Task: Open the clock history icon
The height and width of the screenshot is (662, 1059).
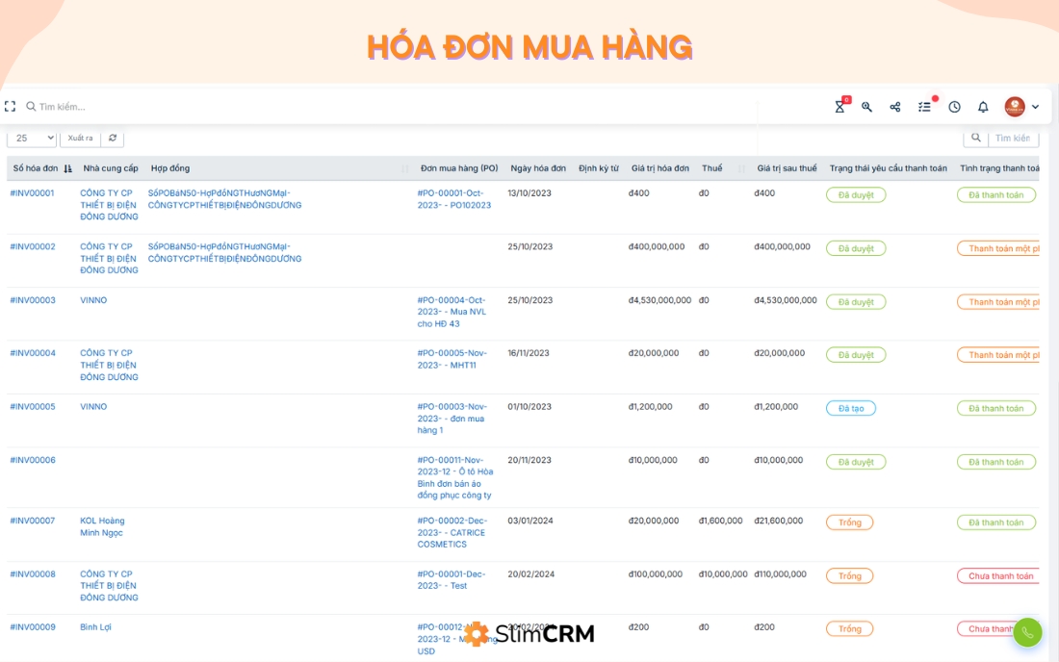Action: coord(954,107)
